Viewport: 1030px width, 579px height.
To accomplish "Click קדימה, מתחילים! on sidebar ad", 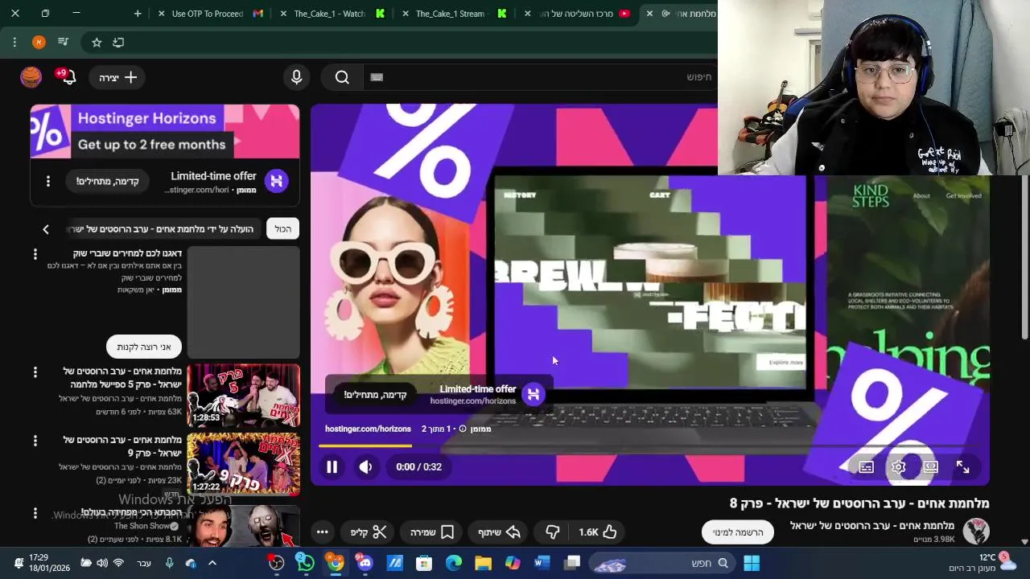I will (x=108, y=181).
